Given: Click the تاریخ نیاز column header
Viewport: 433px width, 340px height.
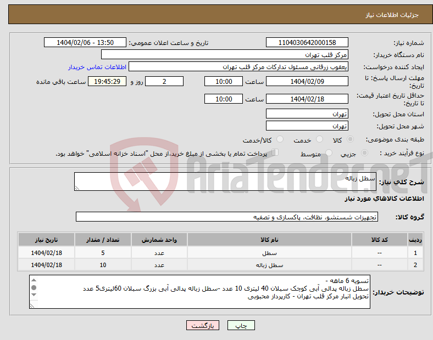Looking at the screenshot, I should 46,240.
